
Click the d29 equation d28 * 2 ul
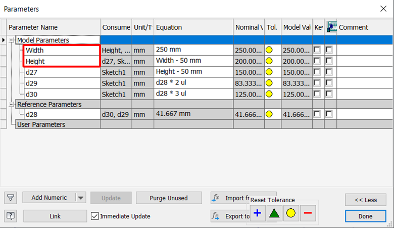tap(193, 83)
